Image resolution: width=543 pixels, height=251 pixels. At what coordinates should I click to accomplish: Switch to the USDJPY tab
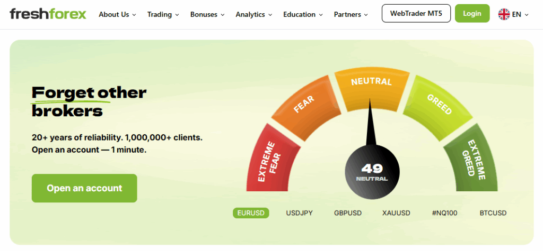click(x=299, y=213)
